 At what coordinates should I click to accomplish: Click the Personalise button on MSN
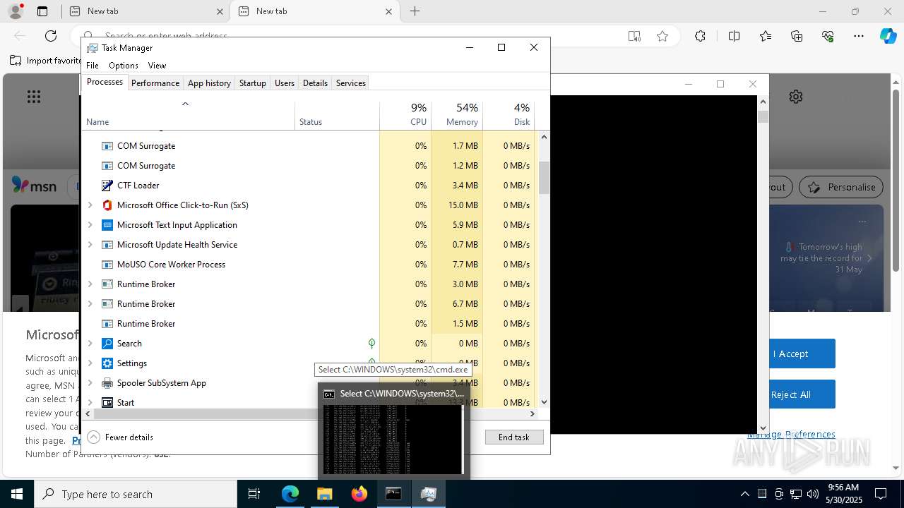pos(841,187)
